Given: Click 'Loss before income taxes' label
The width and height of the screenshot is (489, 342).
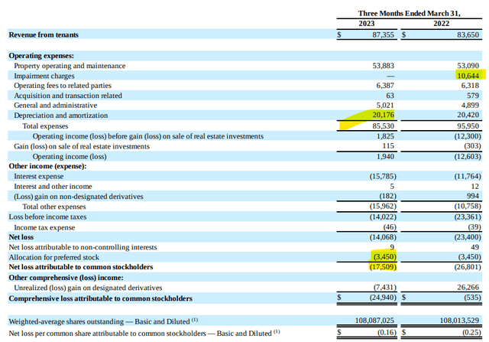Looking at the screenshot, I should point(47,217).
